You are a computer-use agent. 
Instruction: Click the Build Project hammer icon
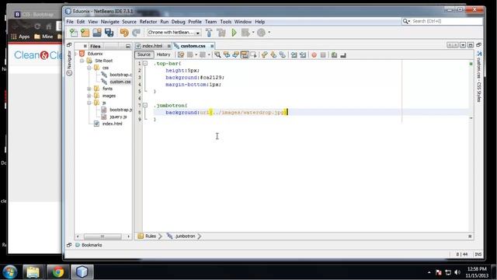pyautogui.click(x=209, y=33)
